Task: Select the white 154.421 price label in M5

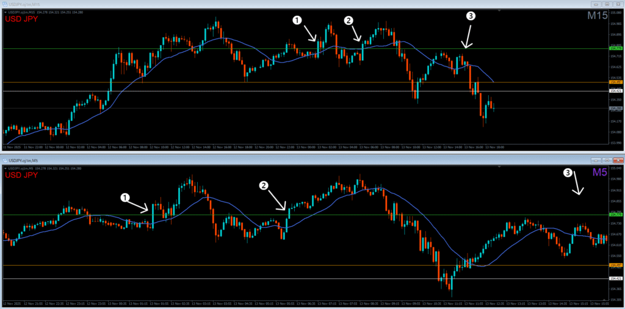Action: 616,279
